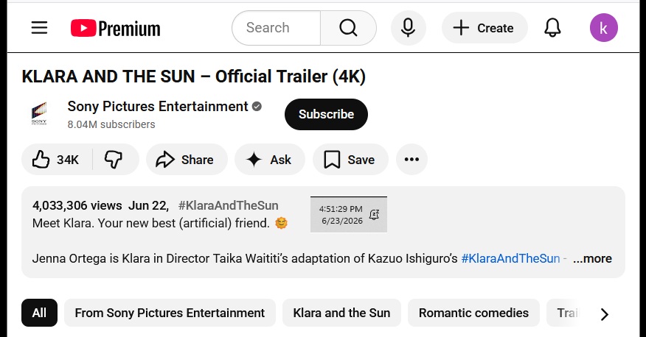Image resolution: width=646 pixels, height=337 pixels.
Task: Select the Romantic comedies chip
Action: pos(473,313)
